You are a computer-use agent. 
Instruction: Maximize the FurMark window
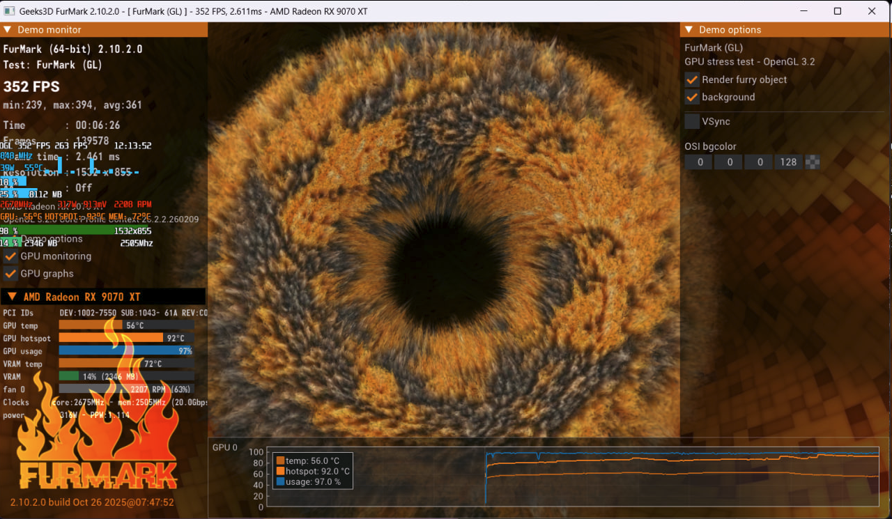[838, 11]
